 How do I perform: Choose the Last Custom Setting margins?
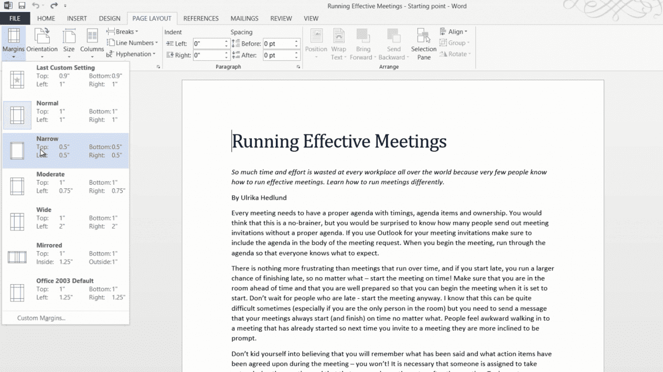[66, 80]
